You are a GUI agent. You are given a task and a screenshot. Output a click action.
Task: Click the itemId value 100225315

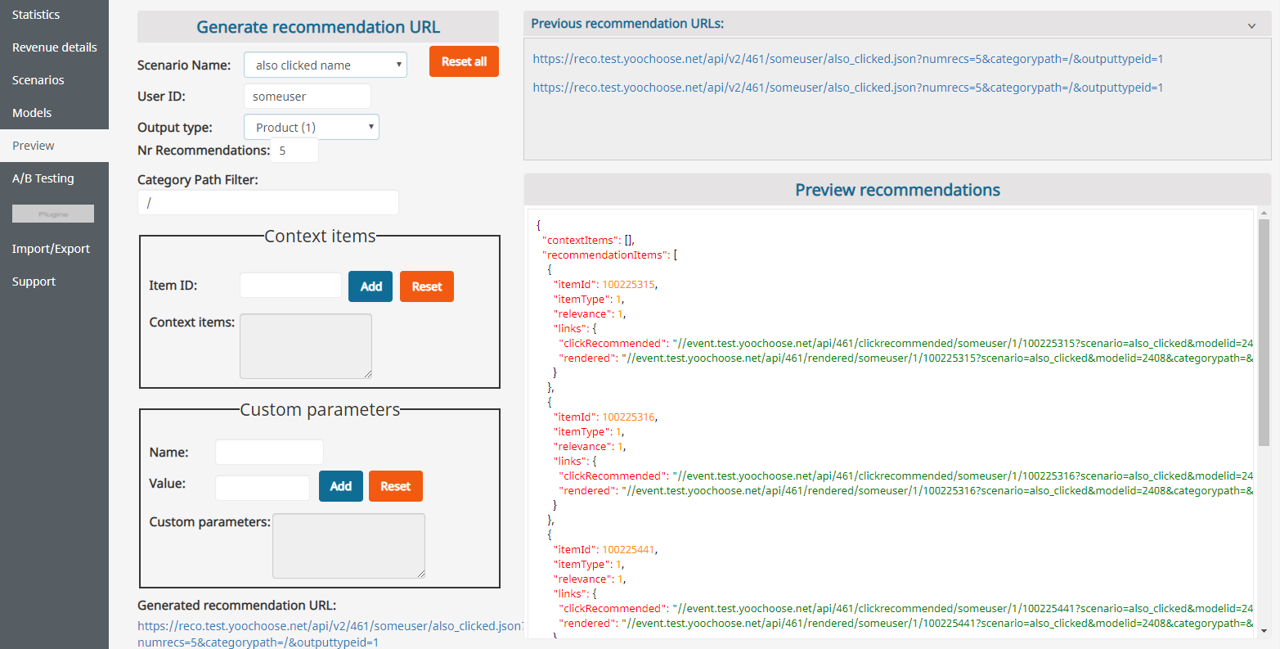click(628, 285)
